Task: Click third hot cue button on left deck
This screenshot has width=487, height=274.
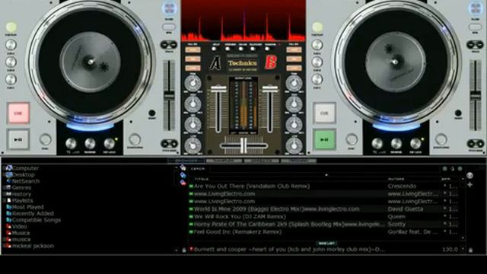Action: click(x=11, y=79)
